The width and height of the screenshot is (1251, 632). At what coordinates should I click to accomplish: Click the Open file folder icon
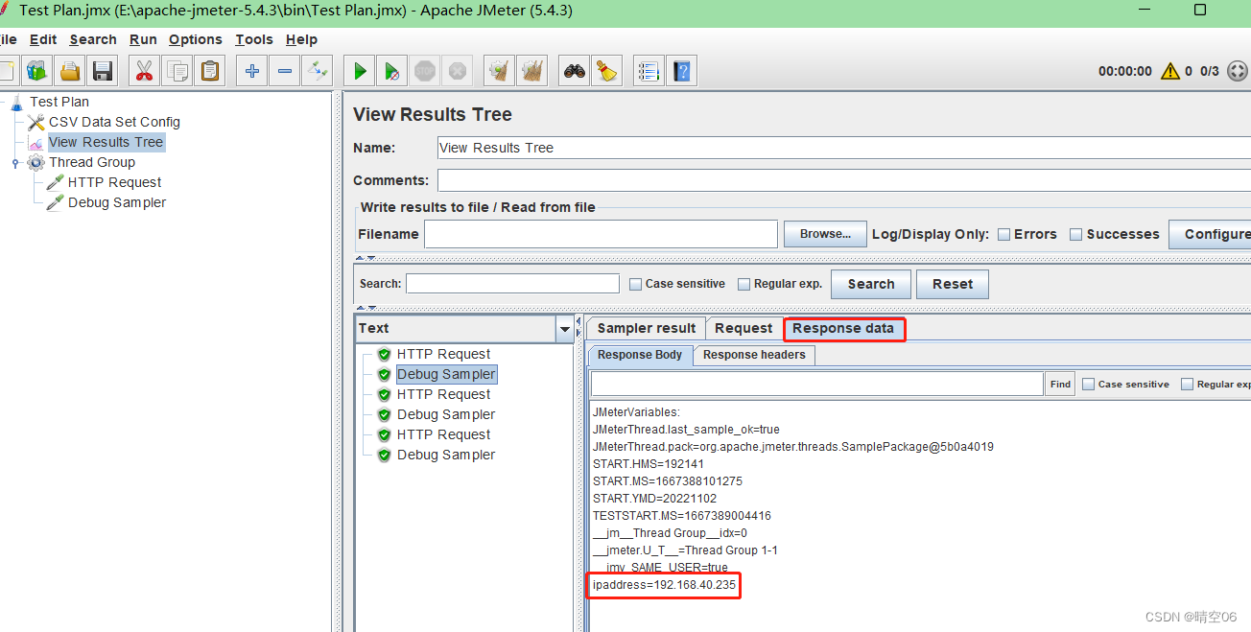pos(70,71)
